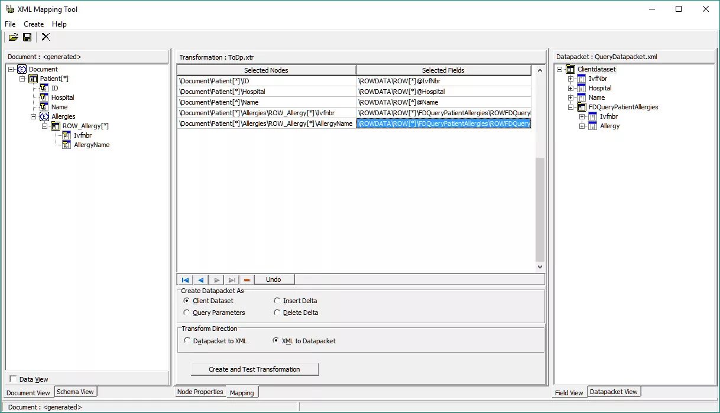
Task: Go to next mapping record
Action: click(216, 280)
